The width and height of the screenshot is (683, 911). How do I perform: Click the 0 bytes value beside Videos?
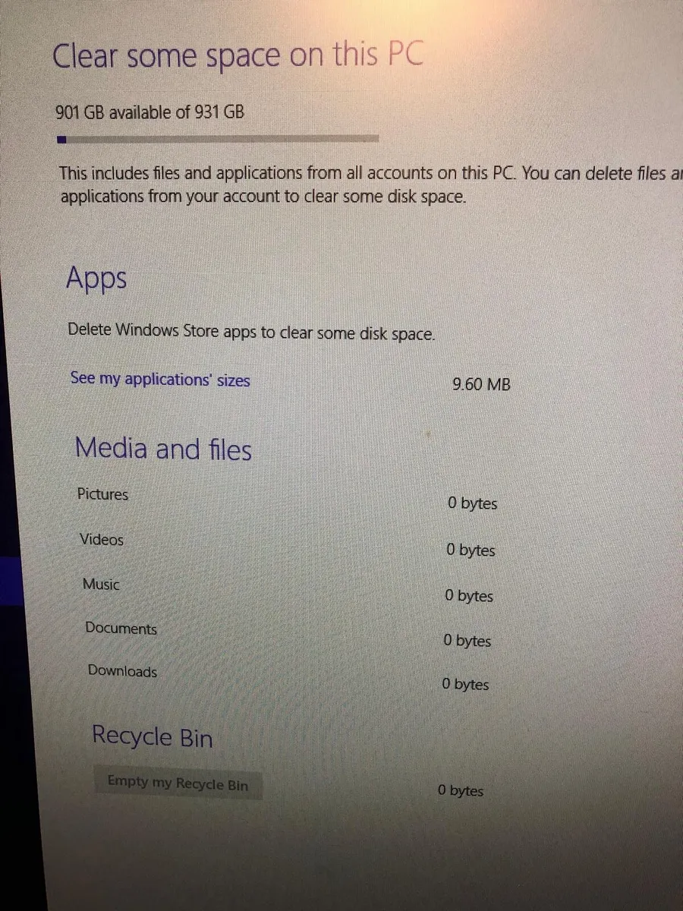tap(471, 550)
